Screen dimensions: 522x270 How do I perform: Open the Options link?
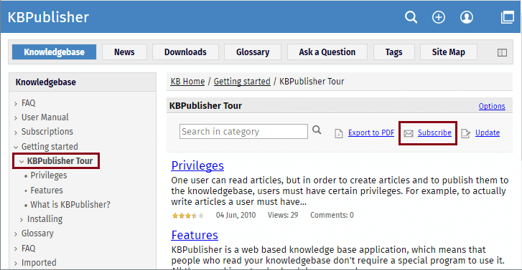pos(492,106)
